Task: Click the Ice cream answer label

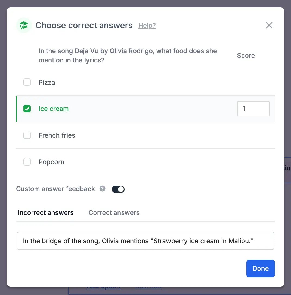Action: (x=54, y=109)
